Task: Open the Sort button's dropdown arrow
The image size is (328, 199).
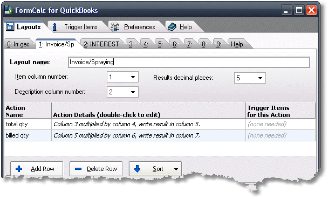Action: coord(176,169)
